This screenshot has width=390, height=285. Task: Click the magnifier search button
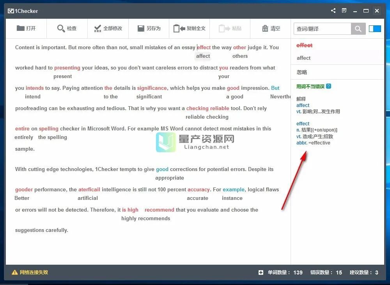coord(358,29)
